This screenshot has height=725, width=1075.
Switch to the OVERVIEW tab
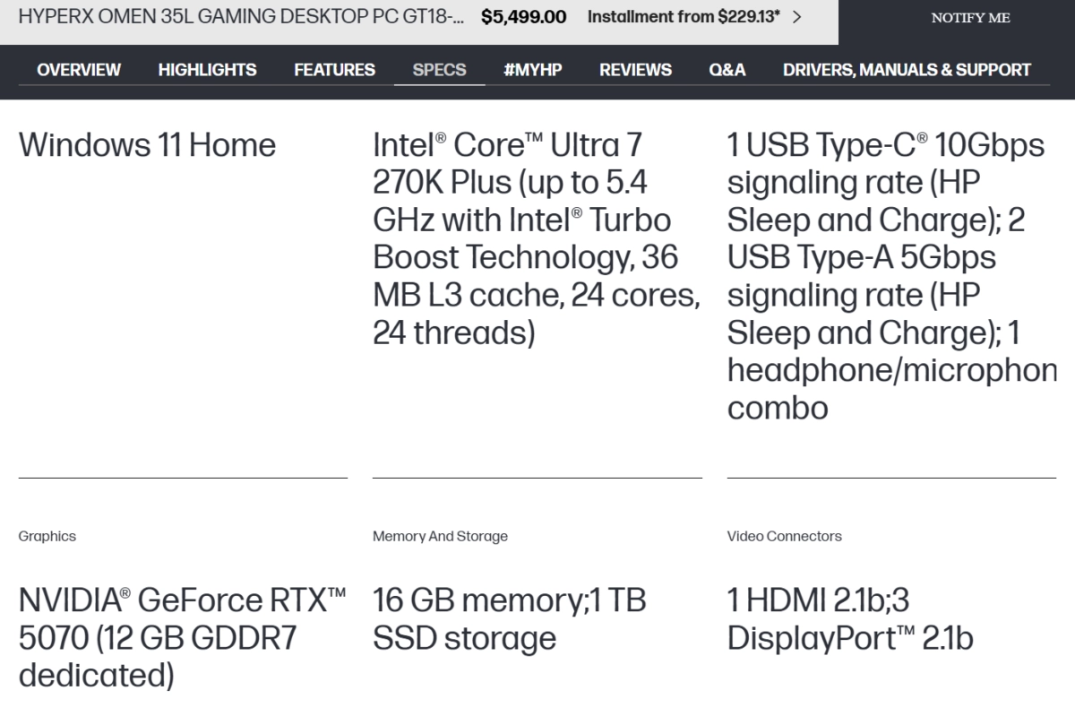tap(78, 70)
